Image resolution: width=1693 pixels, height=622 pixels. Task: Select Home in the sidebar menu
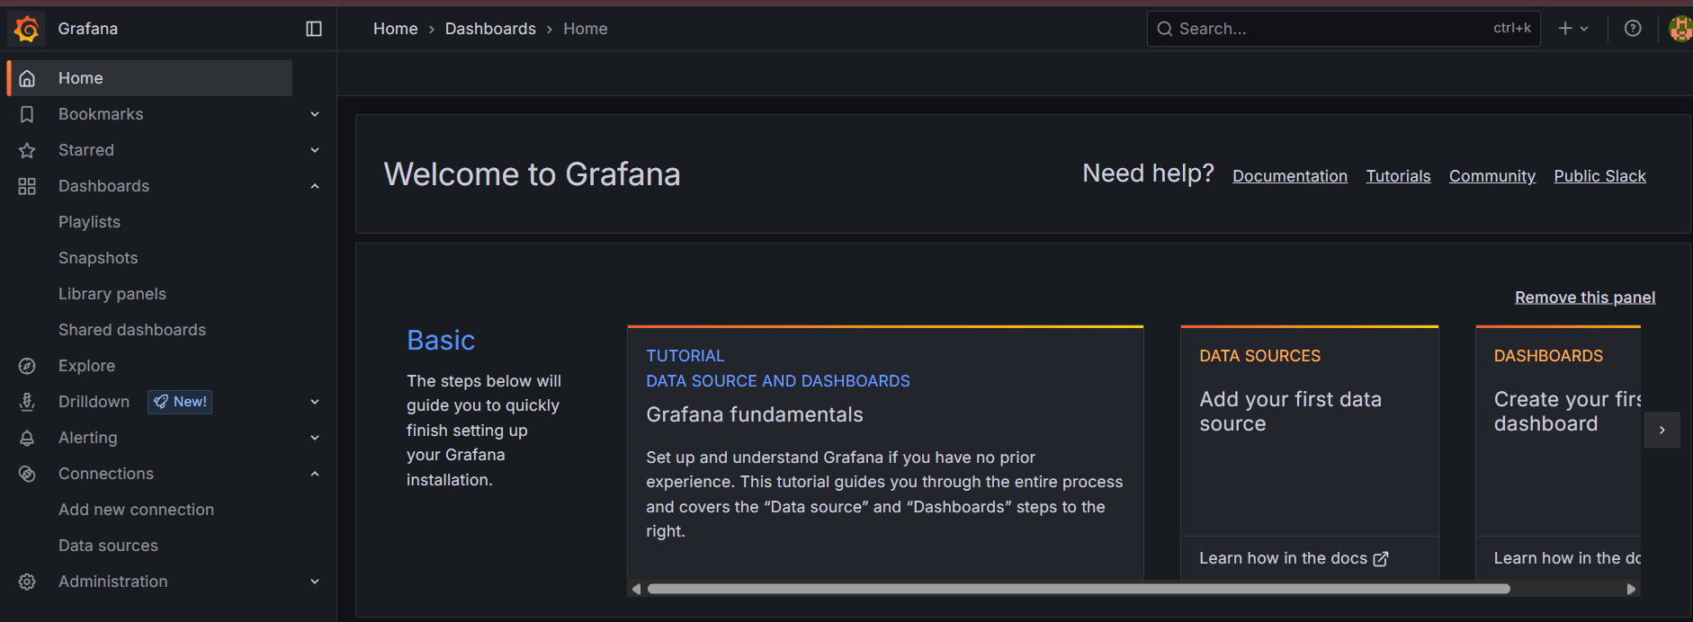(x=150, y=78)
